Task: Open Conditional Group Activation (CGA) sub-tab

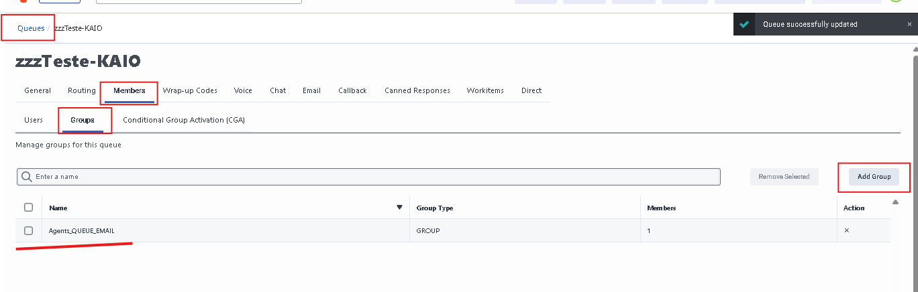Action: 184,120
